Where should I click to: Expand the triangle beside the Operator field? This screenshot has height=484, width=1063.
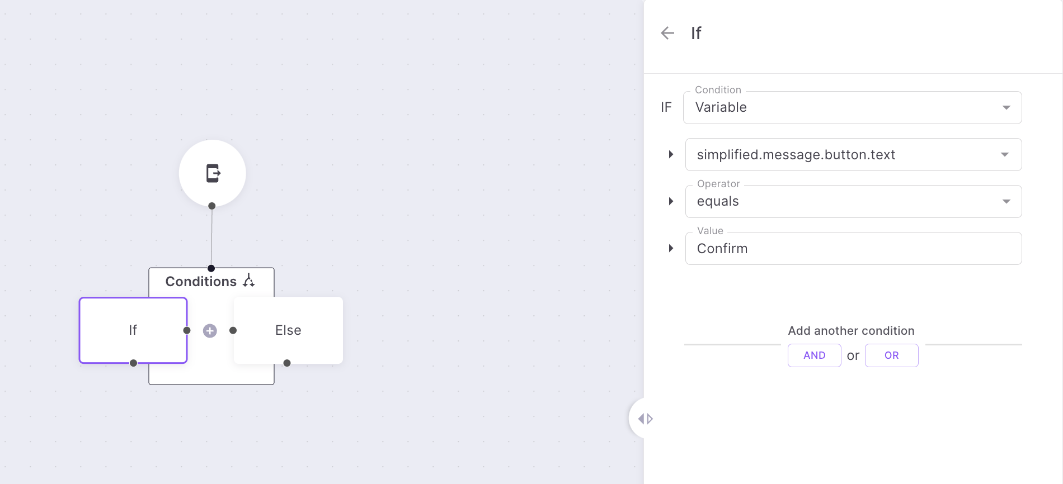click(671, 201)
